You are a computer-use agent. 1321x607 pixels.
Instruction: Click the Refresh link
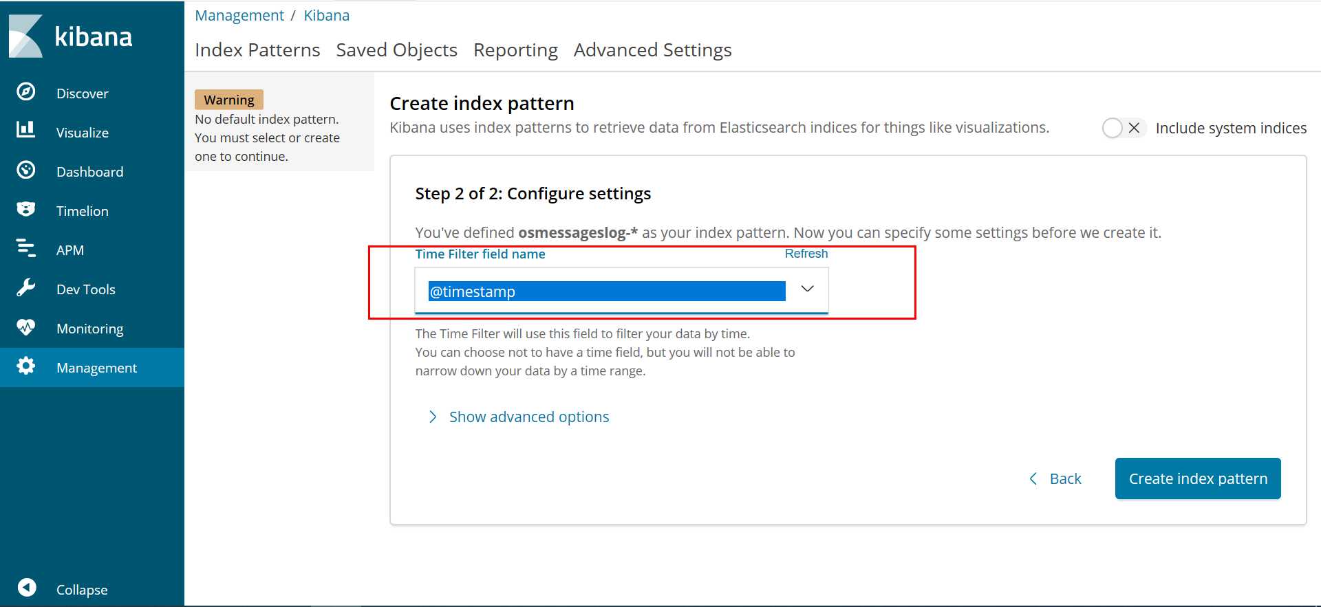click(806, 254)
